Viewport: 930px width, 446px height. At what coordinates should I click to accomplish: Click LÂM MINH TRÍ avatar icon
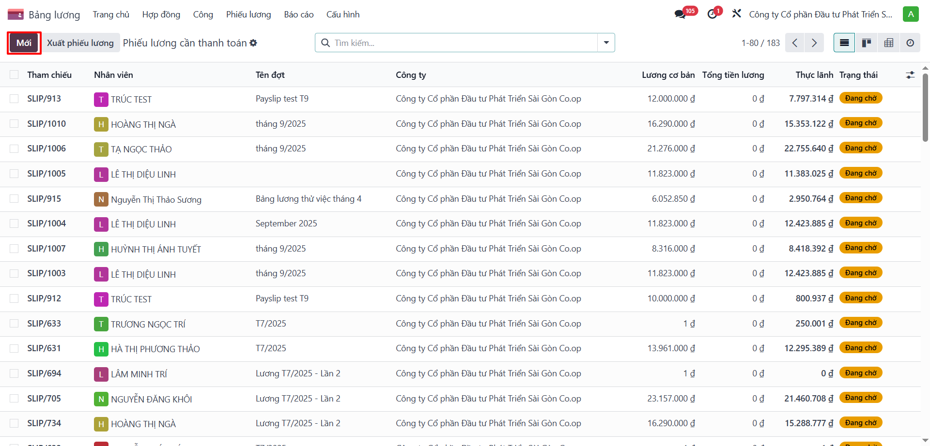pos(101,374)
